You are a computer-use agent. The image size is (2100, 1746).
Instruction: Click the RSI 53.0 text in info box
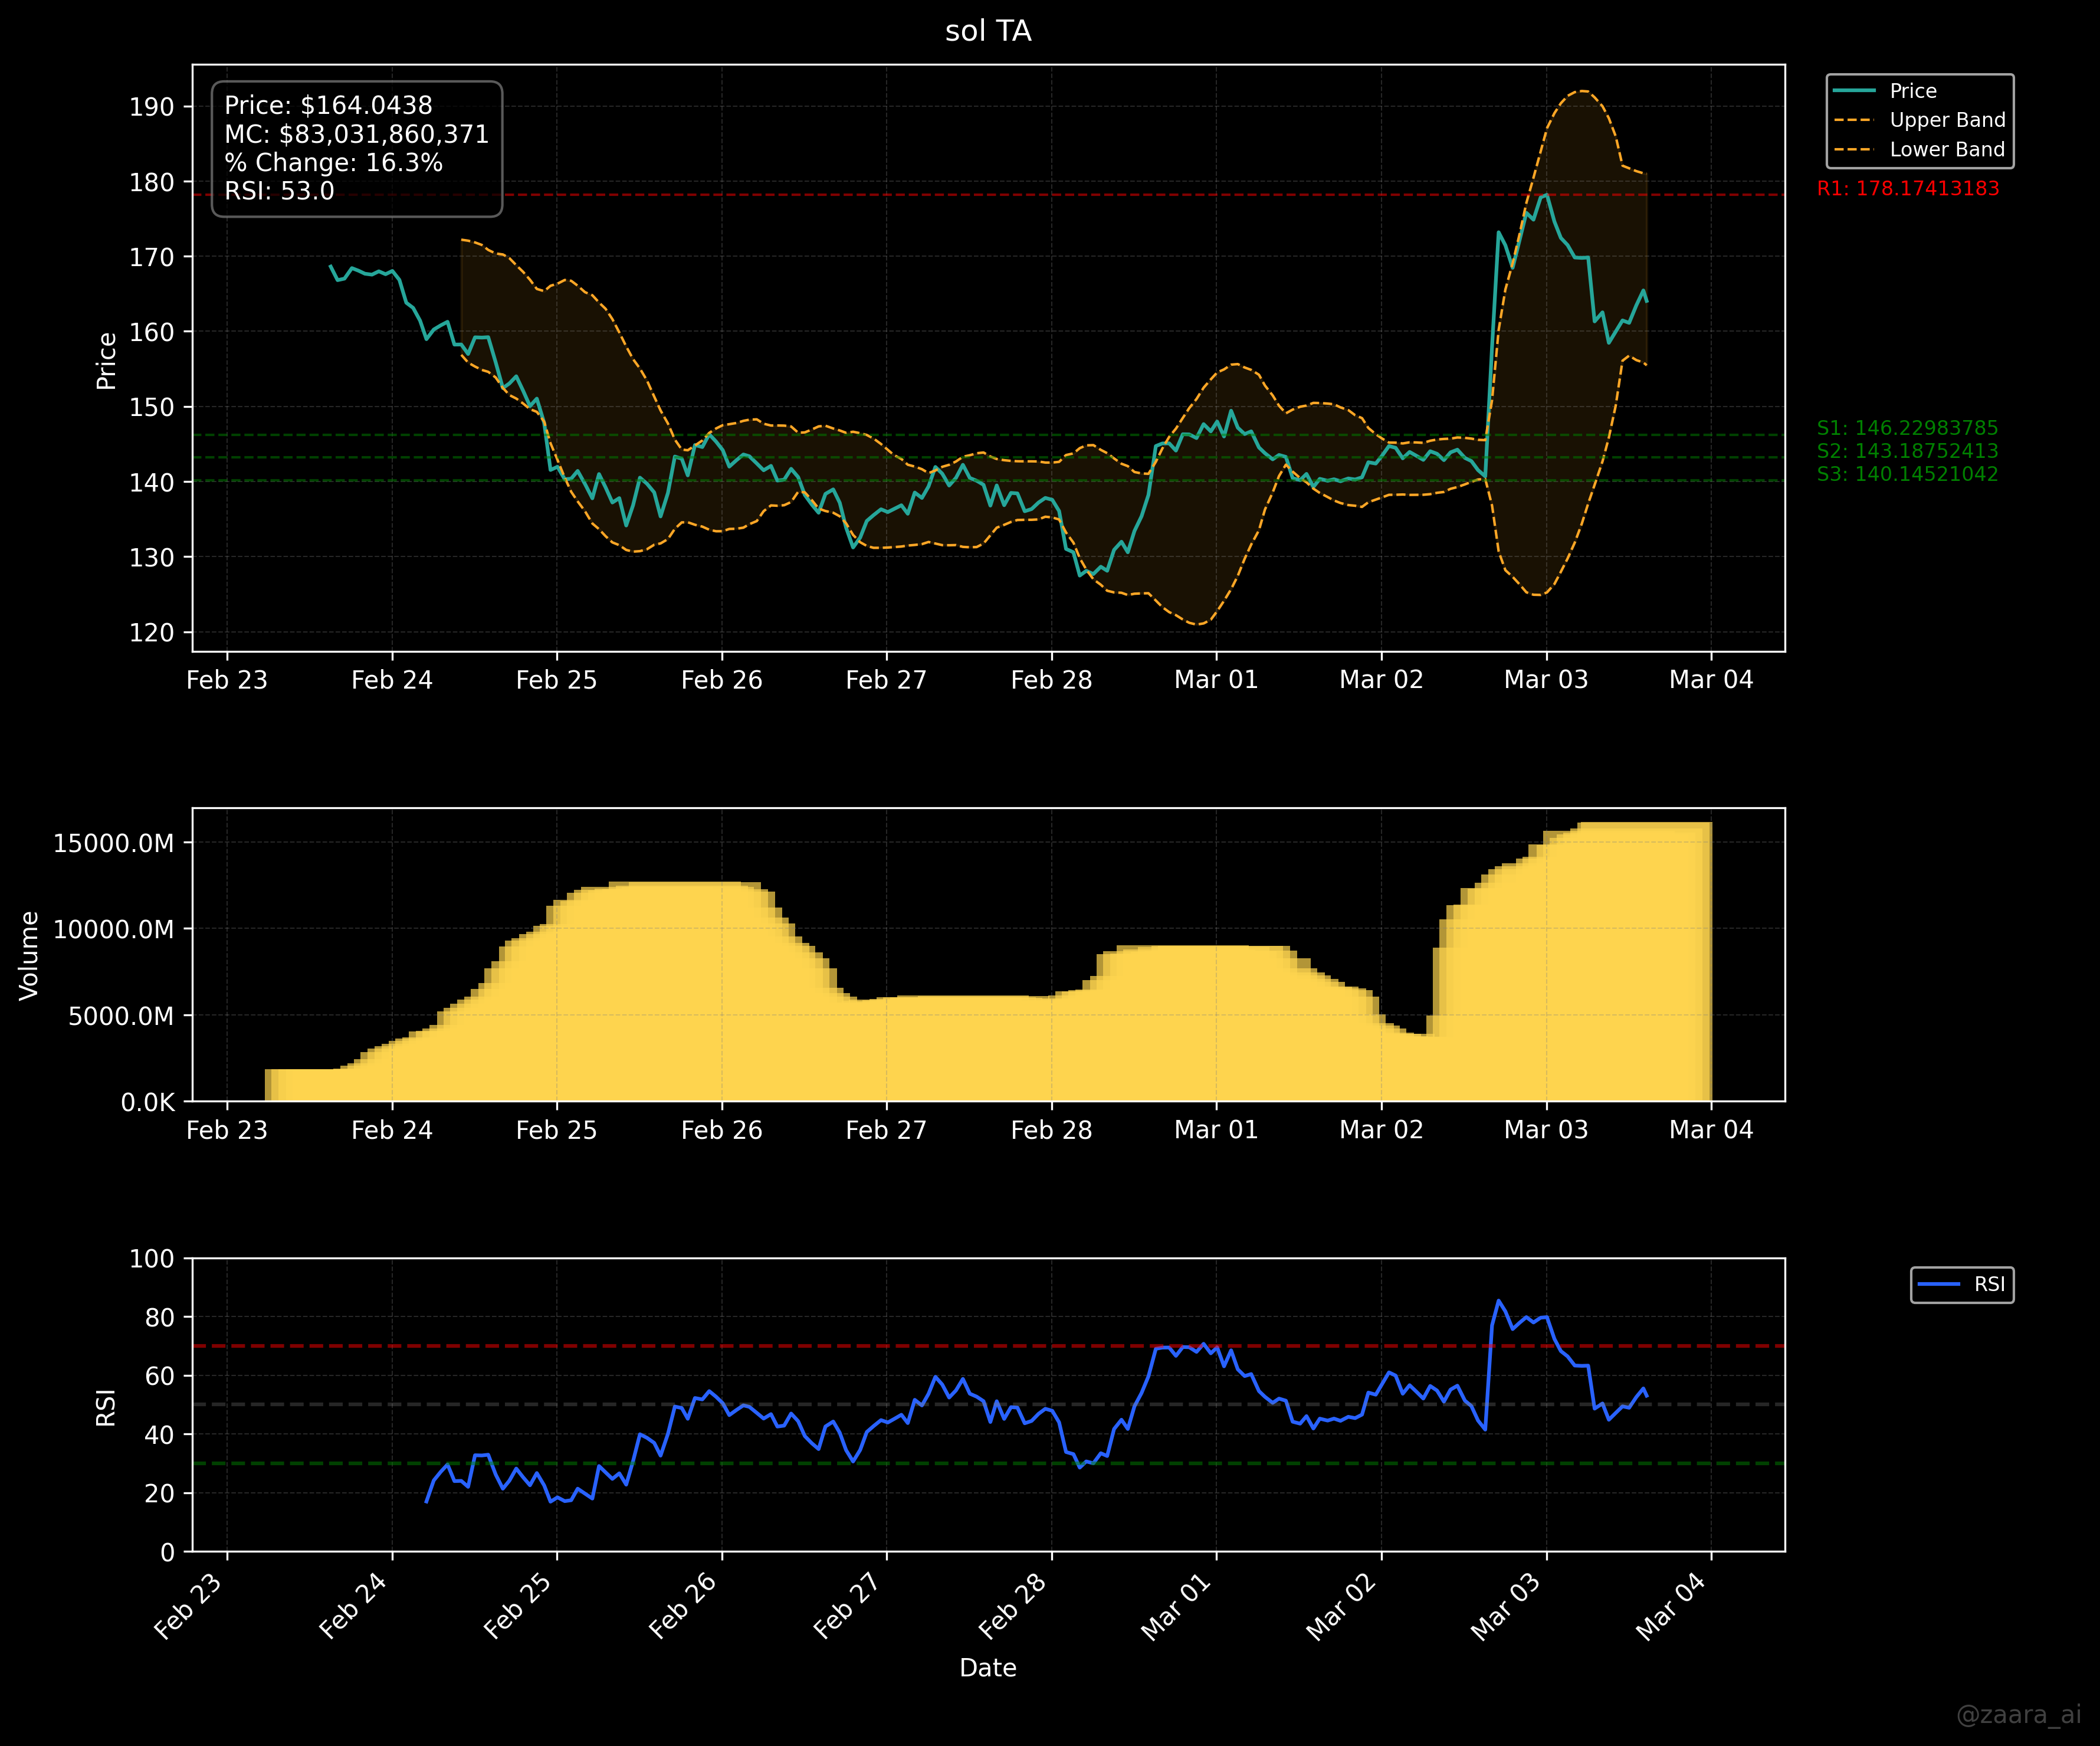coord(279,191)
